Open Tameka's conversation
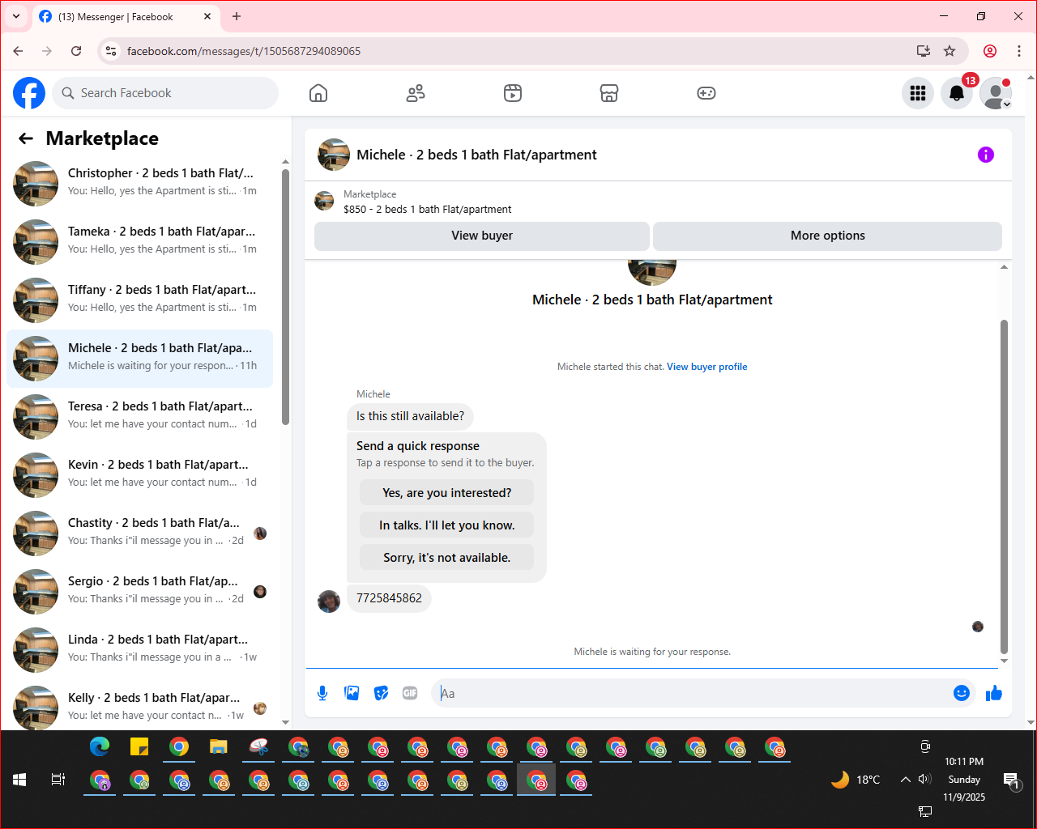This screenshot has width=1037, height=829. pyautogui.click(x=139, y=242)
